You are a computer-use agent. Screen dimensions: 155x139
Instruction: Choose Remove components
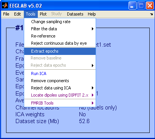[x=60, y=81]
